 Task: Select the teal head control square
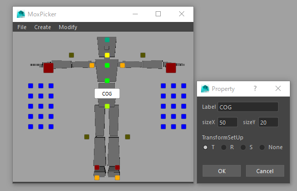click(107, 40)
